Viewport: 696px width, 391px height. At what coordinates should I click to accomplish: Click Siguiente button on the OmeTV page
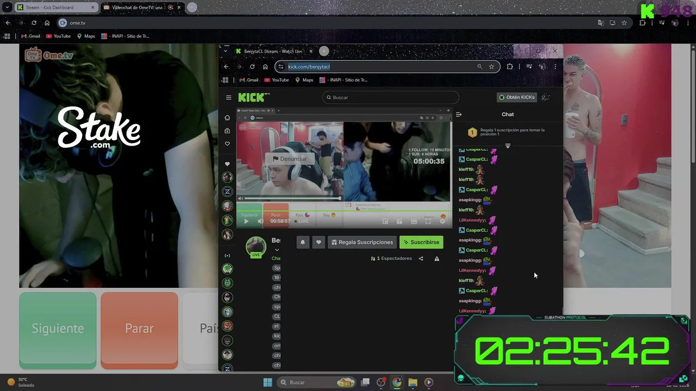[x=58, y=329]
